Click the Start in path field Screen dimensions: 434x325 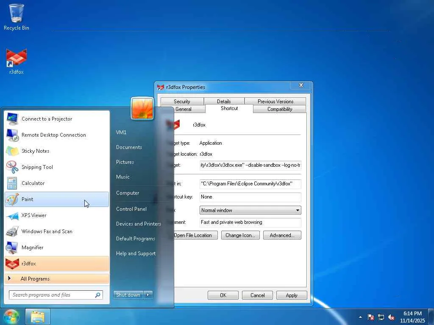[250, 184]
